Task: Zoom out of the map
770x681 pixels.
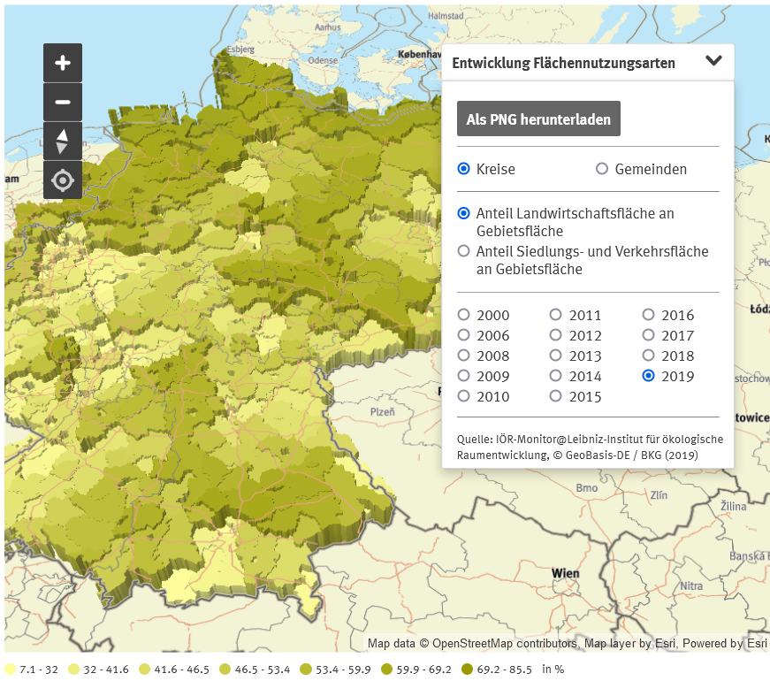Action: coord(63,103)
